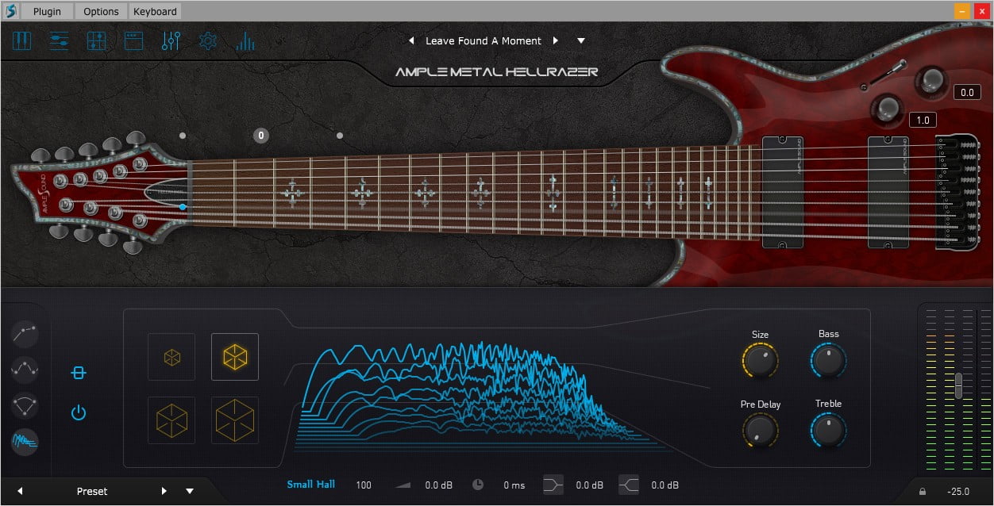Go to previous song preset before Leave Found

[411, 40]
